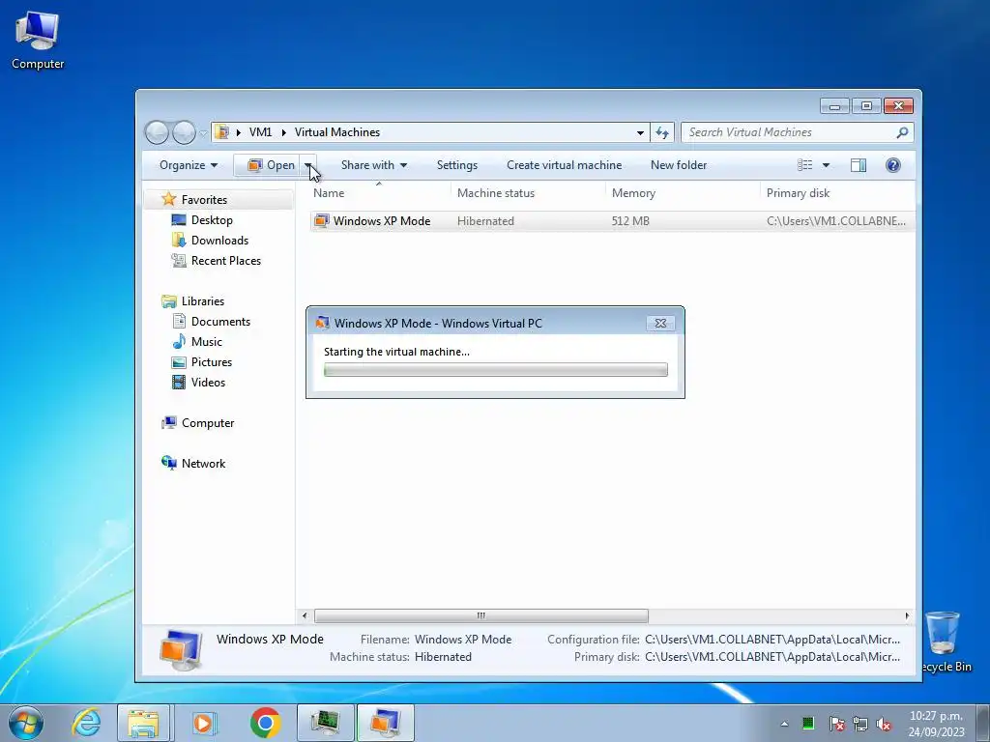Click the 512 MB memory cell
The width and height of the screenshot is (990, 742).
tap(630, 221)
